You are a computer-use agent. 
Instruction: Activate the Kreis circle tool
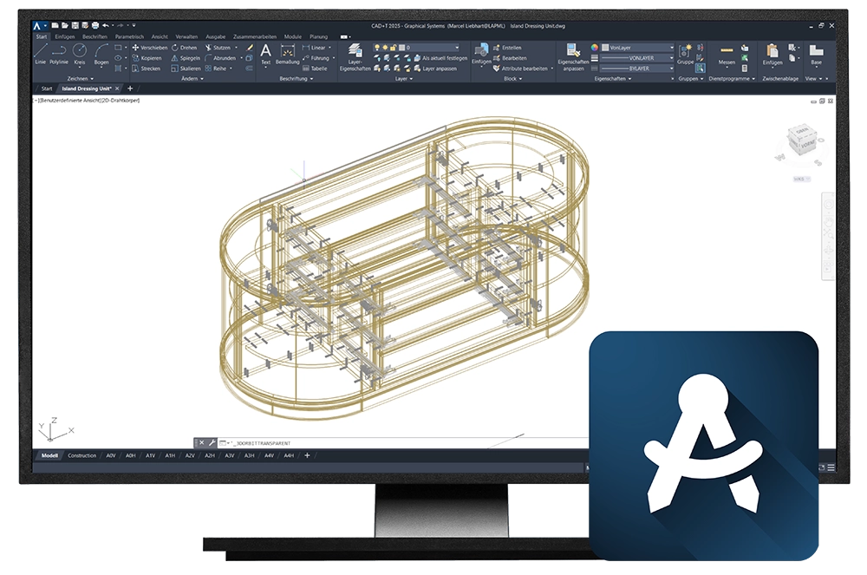80,54
